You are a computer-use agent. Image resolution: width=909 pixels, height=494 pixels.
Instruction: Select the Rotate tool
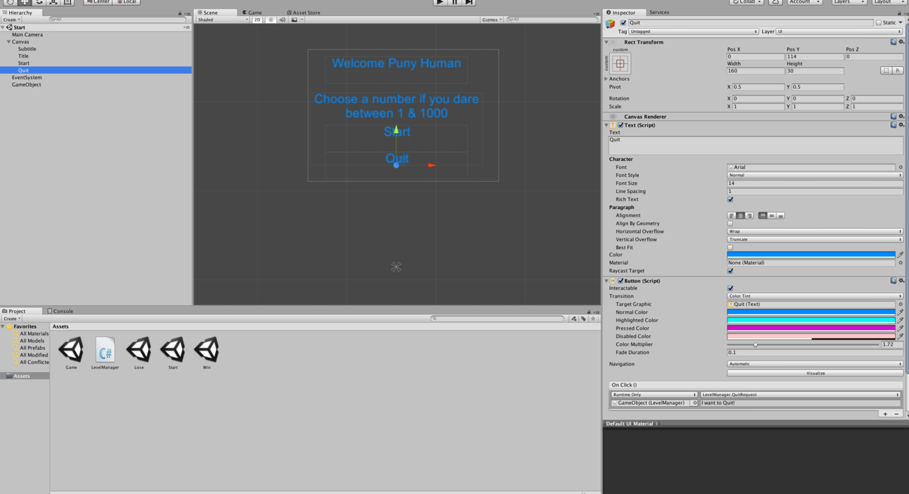[x=38, y=3]
